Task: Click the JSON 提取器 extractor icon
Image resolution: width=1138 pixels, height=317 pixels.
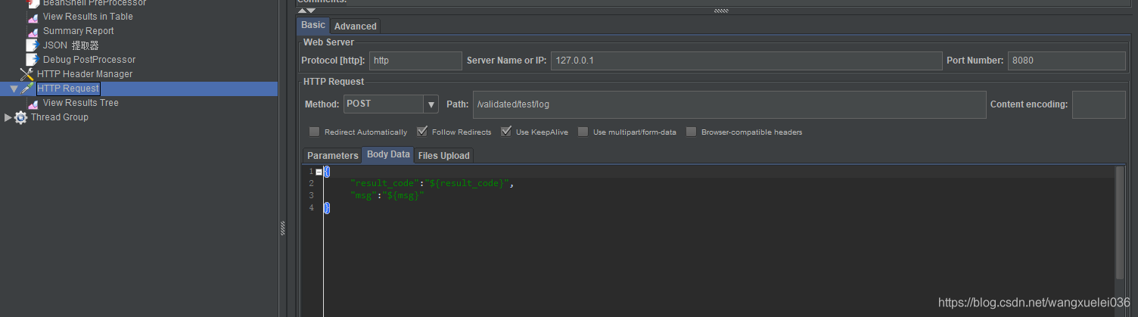Action: click(32, 45)
